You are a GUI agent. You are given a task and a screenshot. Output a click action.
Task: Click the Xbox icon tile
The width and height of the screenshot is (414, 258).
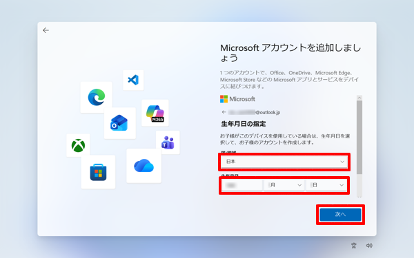coord(78,145)
